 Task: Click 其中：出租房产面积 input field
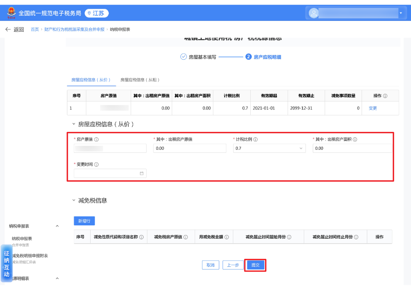point(352,148)
